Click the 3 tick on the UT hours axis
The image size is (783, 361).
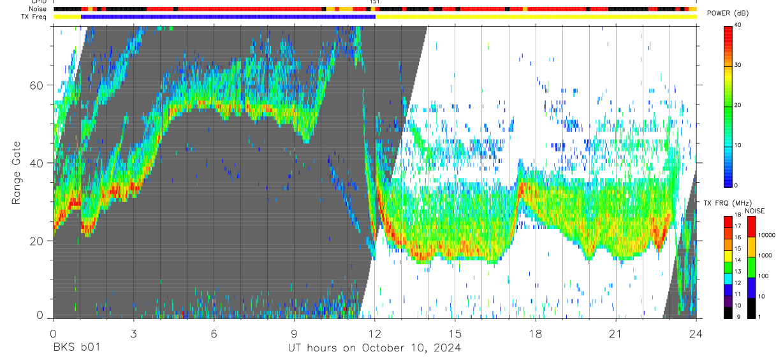[x=133, y=334]
